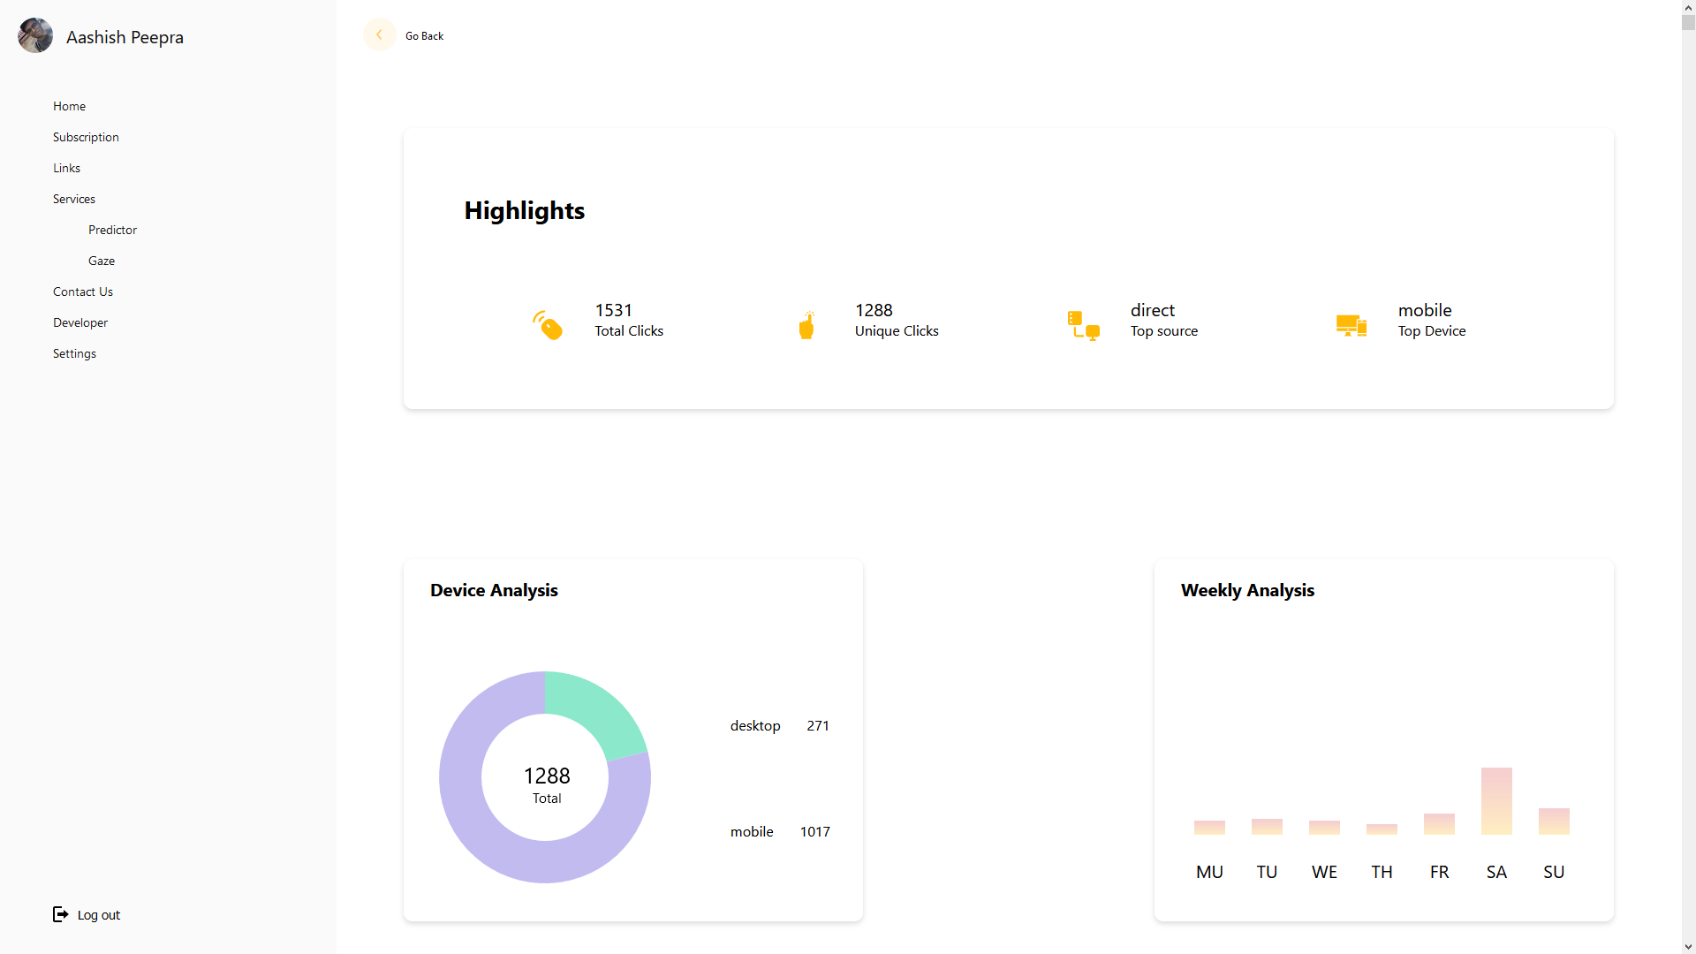Click the Top Device monitor icon

[x=1351, y=325]
